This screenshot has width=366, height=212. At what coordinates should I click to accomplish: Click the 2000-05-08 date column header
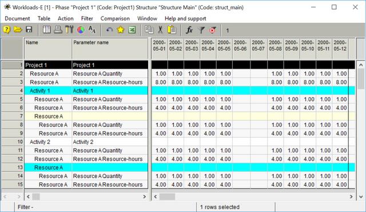coord(276,49)
